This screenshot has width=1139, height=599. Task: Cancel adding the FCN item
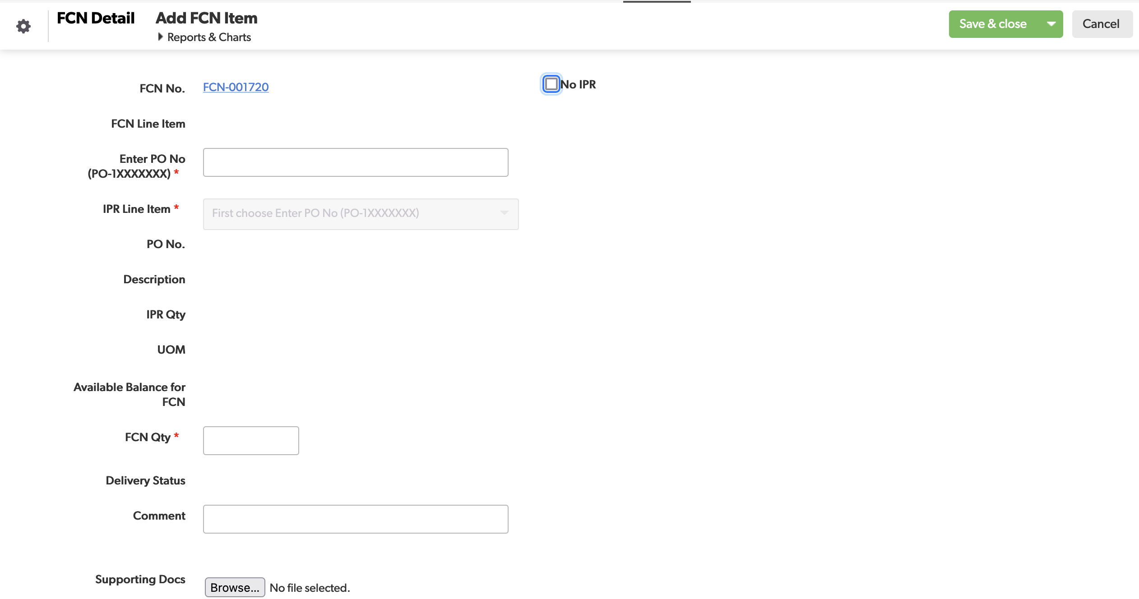tap(1101, 24)
